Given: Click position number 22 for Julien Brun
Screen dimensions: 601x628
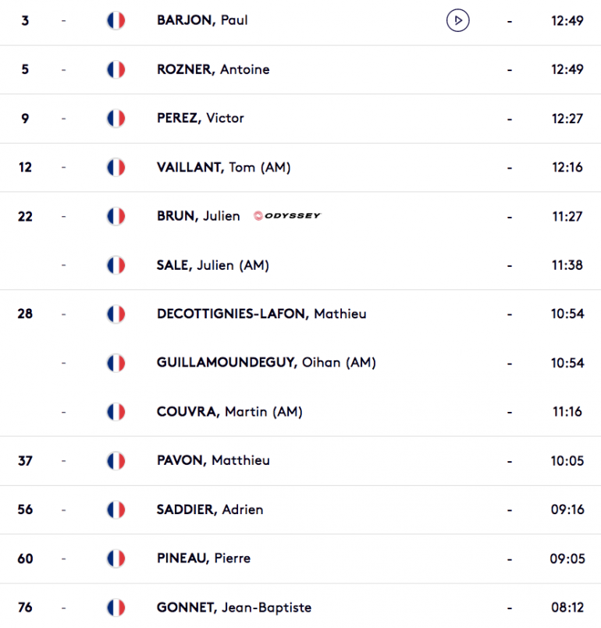Looking at the screenshot, I should 25,217.
